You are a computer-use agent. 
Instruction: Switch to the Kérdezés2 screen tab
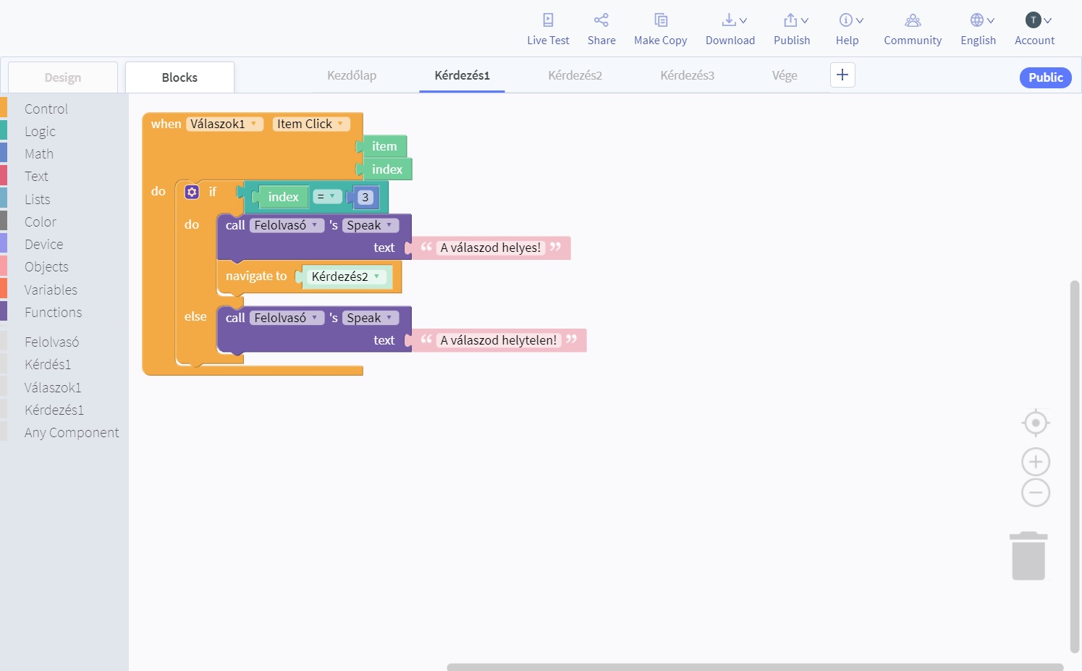pos(575,75)
